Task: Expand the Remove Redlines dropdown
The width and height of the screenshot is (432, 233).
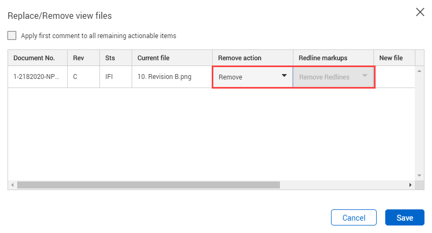Action: (333, 77)
